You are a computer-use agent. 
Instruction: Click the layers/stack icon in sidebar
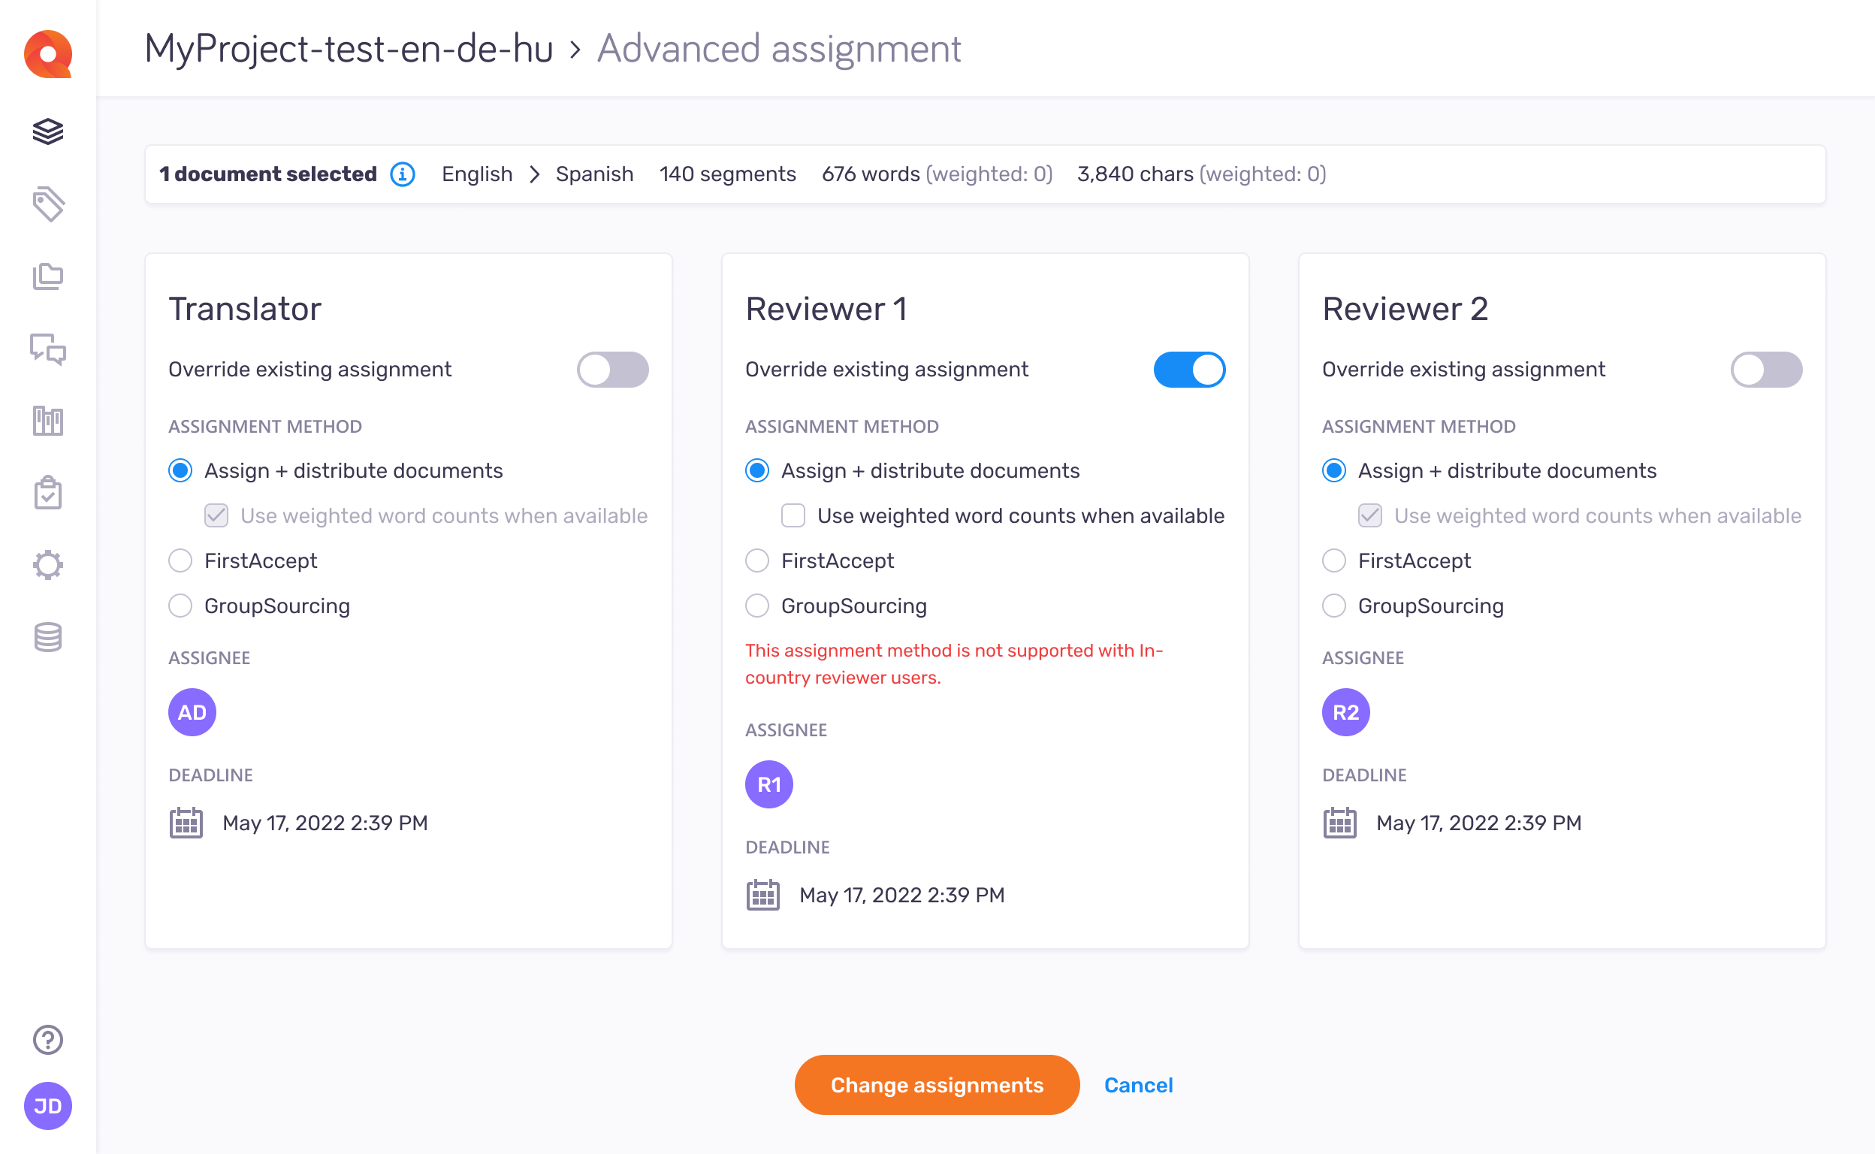point(47,132)
